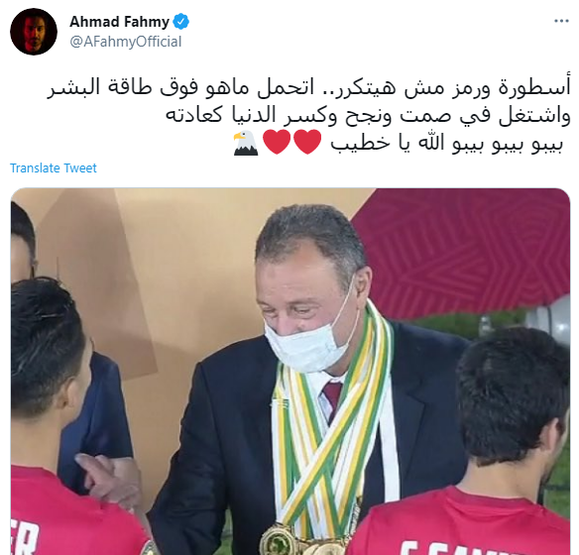Click the red jersey with ER lettering

pos(73,516)
